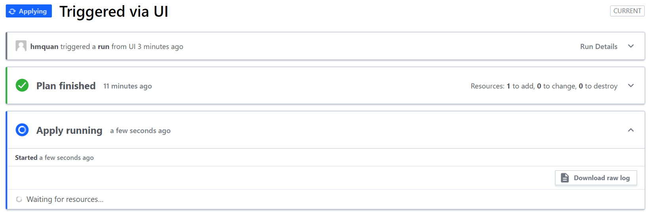
Task: Select the Apply running heading
Action: (x=69, y=130)
